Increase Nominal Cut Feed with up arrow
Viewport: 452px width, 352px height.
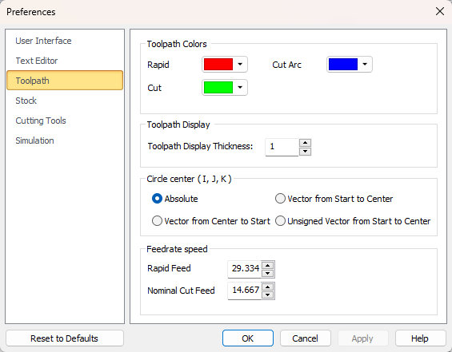[268, 287]
